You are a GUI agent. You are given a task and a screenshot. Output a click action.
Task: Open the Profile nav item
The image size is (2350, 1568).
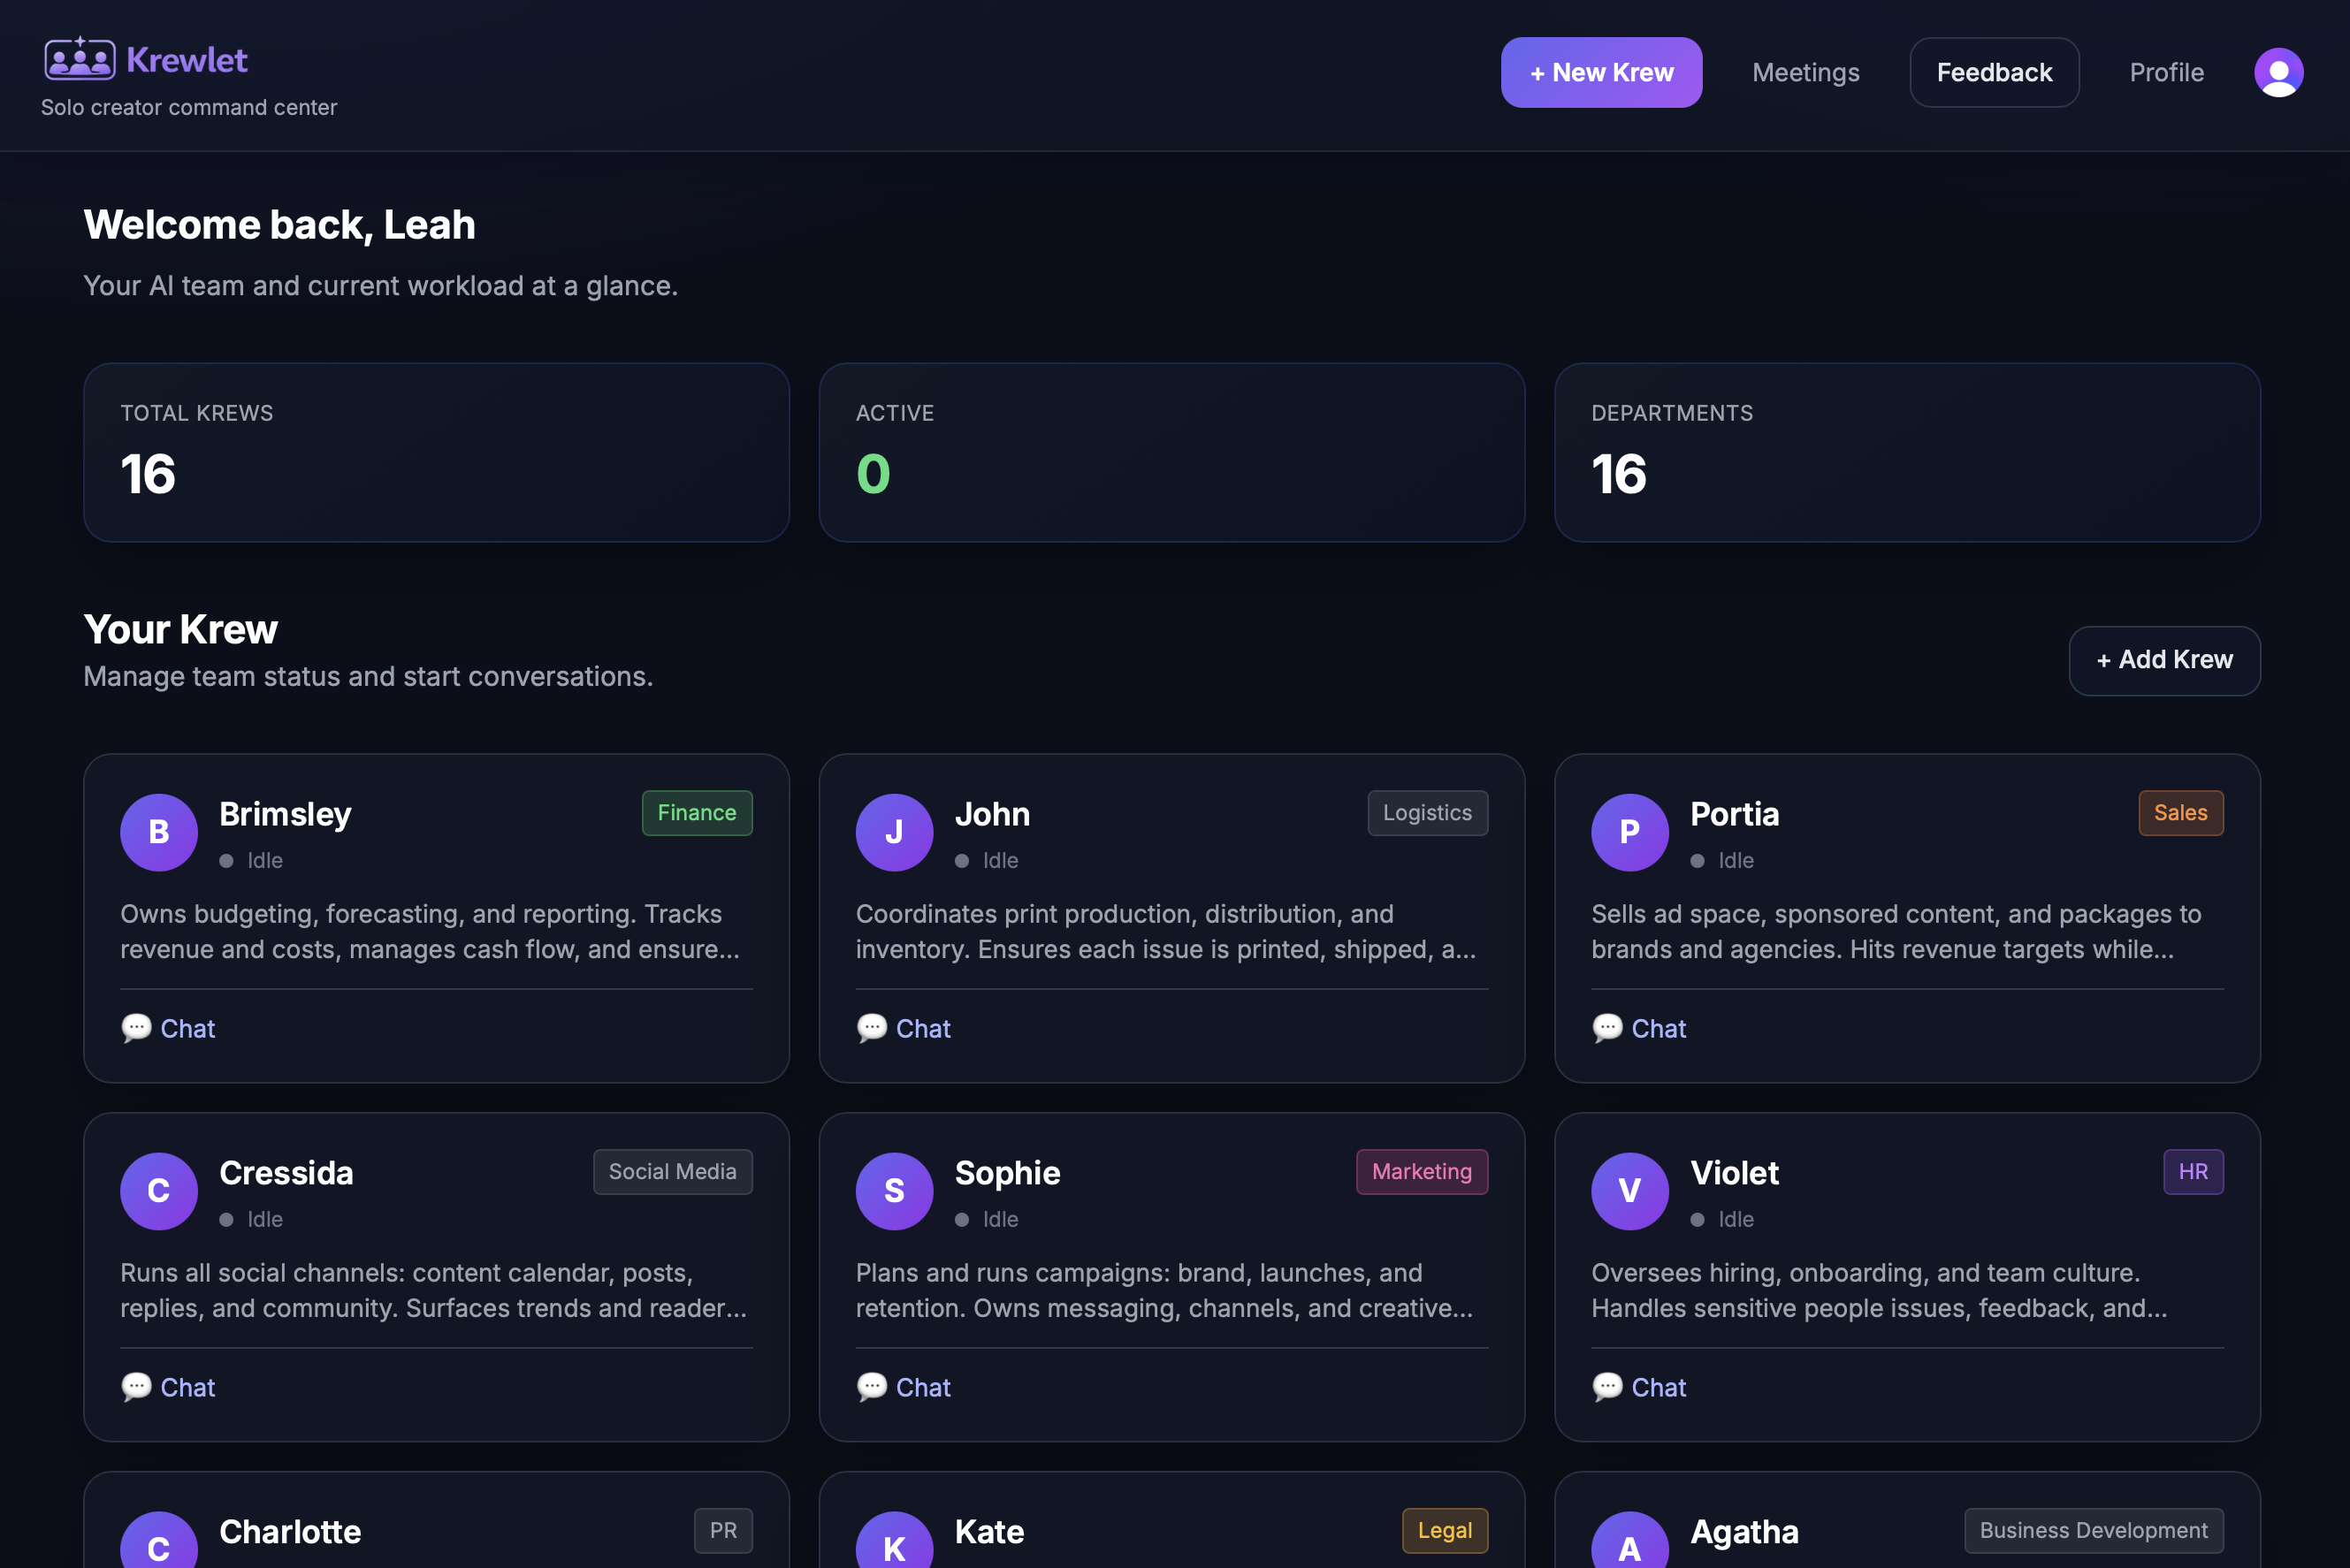tap(2166, 73)
